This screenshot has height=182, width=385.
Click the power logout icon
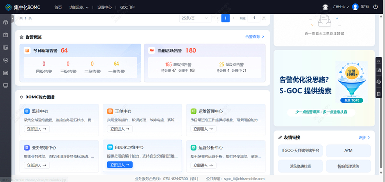375,7
